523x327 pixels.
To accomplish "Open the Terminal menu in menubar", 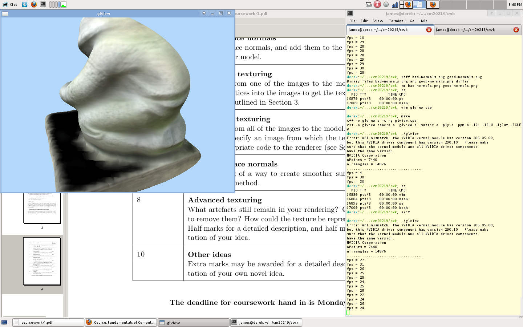I will tap(397, 21).
